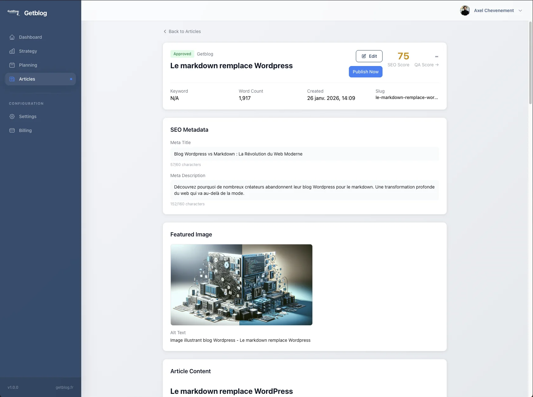Viewport: 533px width, 397px height.
Task: Expand the Axel Chevenement account dropdown
Action: 520,10
